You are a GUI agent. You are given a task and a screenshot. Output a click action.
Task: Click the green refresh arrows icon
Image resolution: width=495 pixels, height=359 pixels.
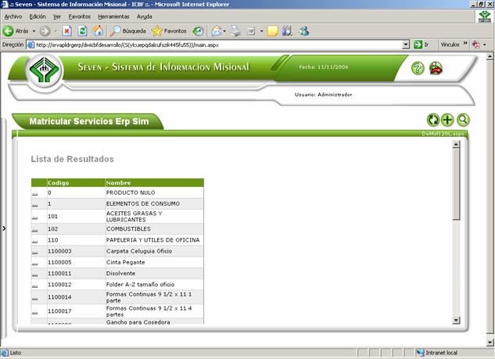[432, 120]
